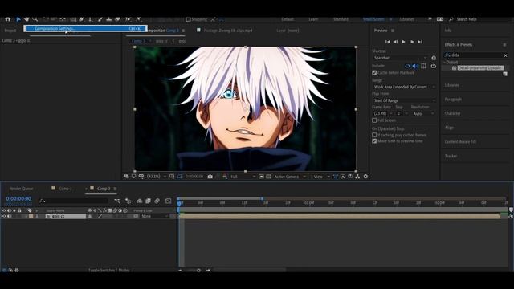Enable the Full Screen checkbox
Viewport: 514px width, 289px height.
pyautogui.click(x=374, y=120)
